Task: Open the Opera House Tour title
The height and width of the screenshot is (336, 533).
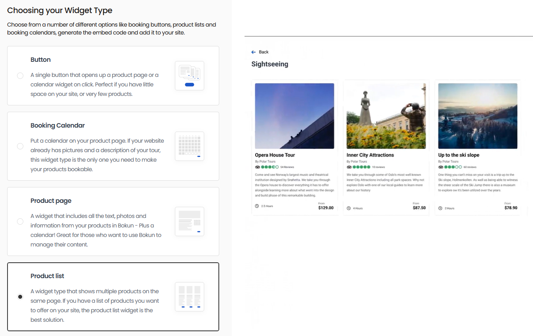Action: pyautogui.click(x=275, y=155)
